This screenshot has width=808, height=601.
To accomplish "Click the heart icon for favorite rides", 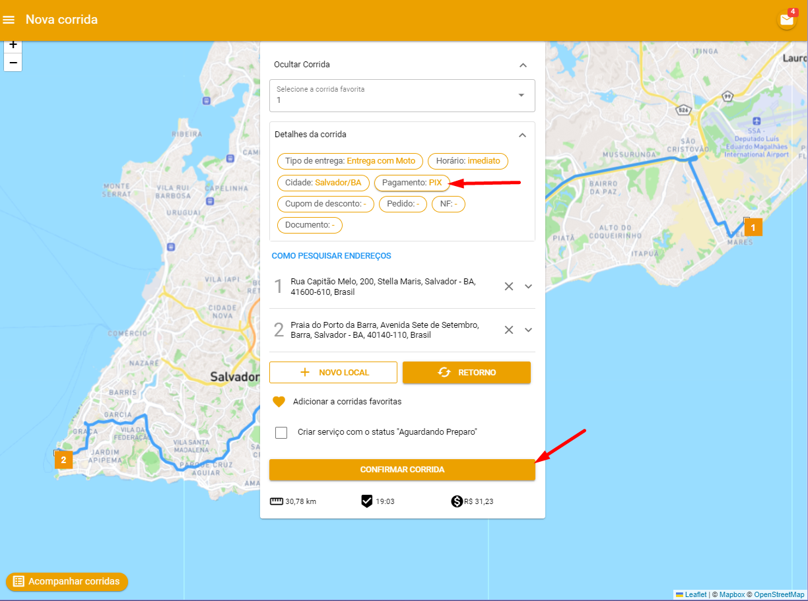I will (x=279, y=402).
